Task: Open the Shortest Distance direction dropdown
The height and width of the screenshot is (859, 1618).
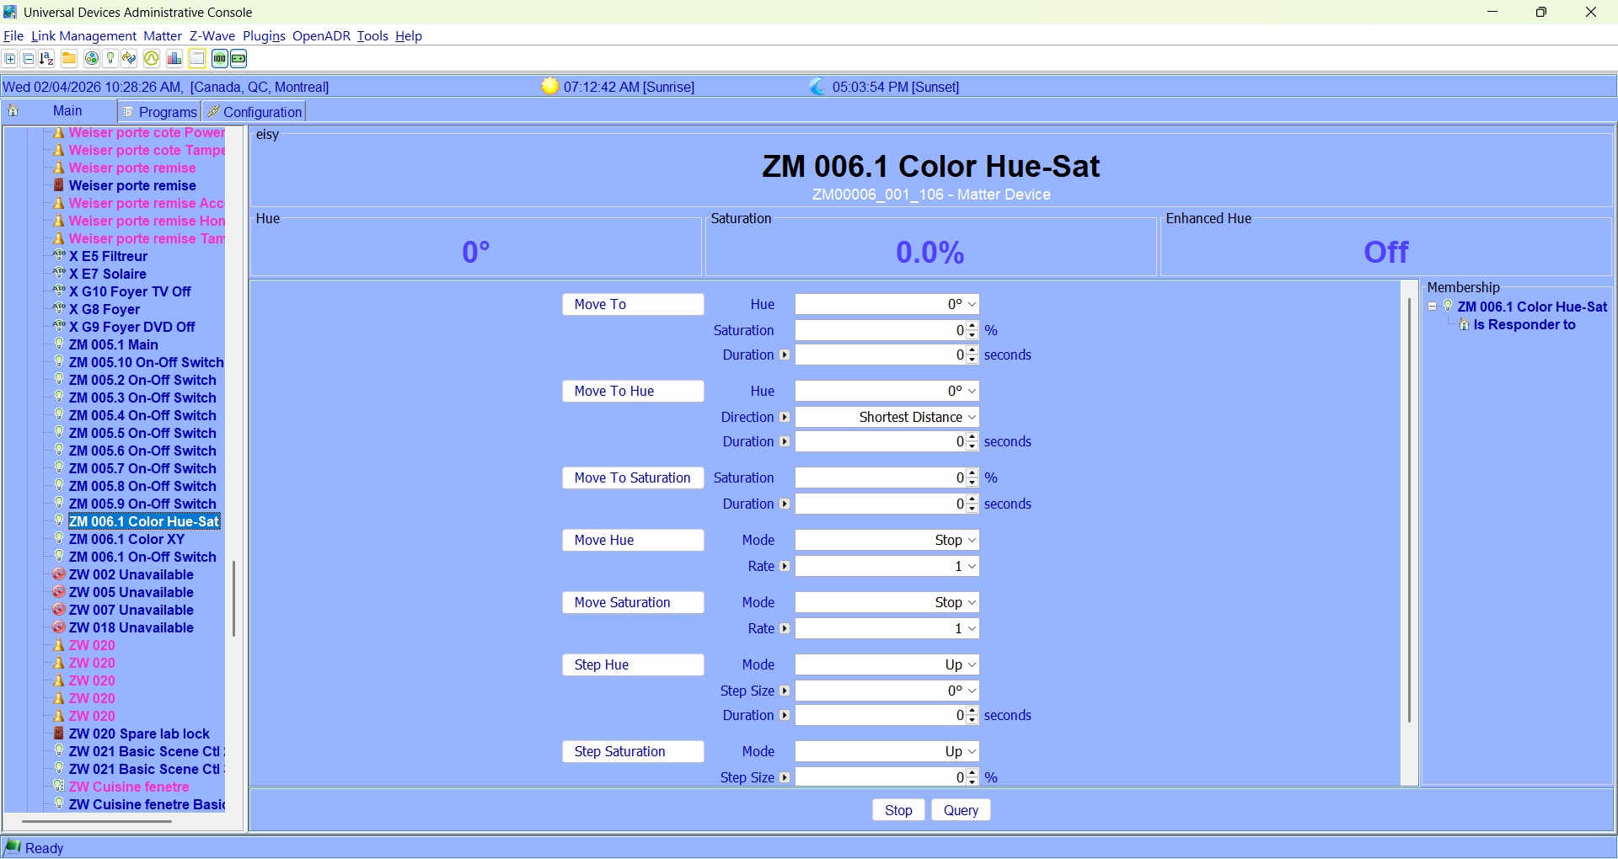Action: 887,417
